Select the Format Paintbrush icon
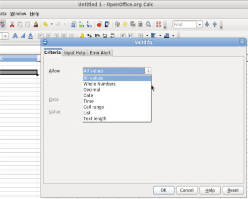Screen dimensions: 248x199 (x=36, y=24)
